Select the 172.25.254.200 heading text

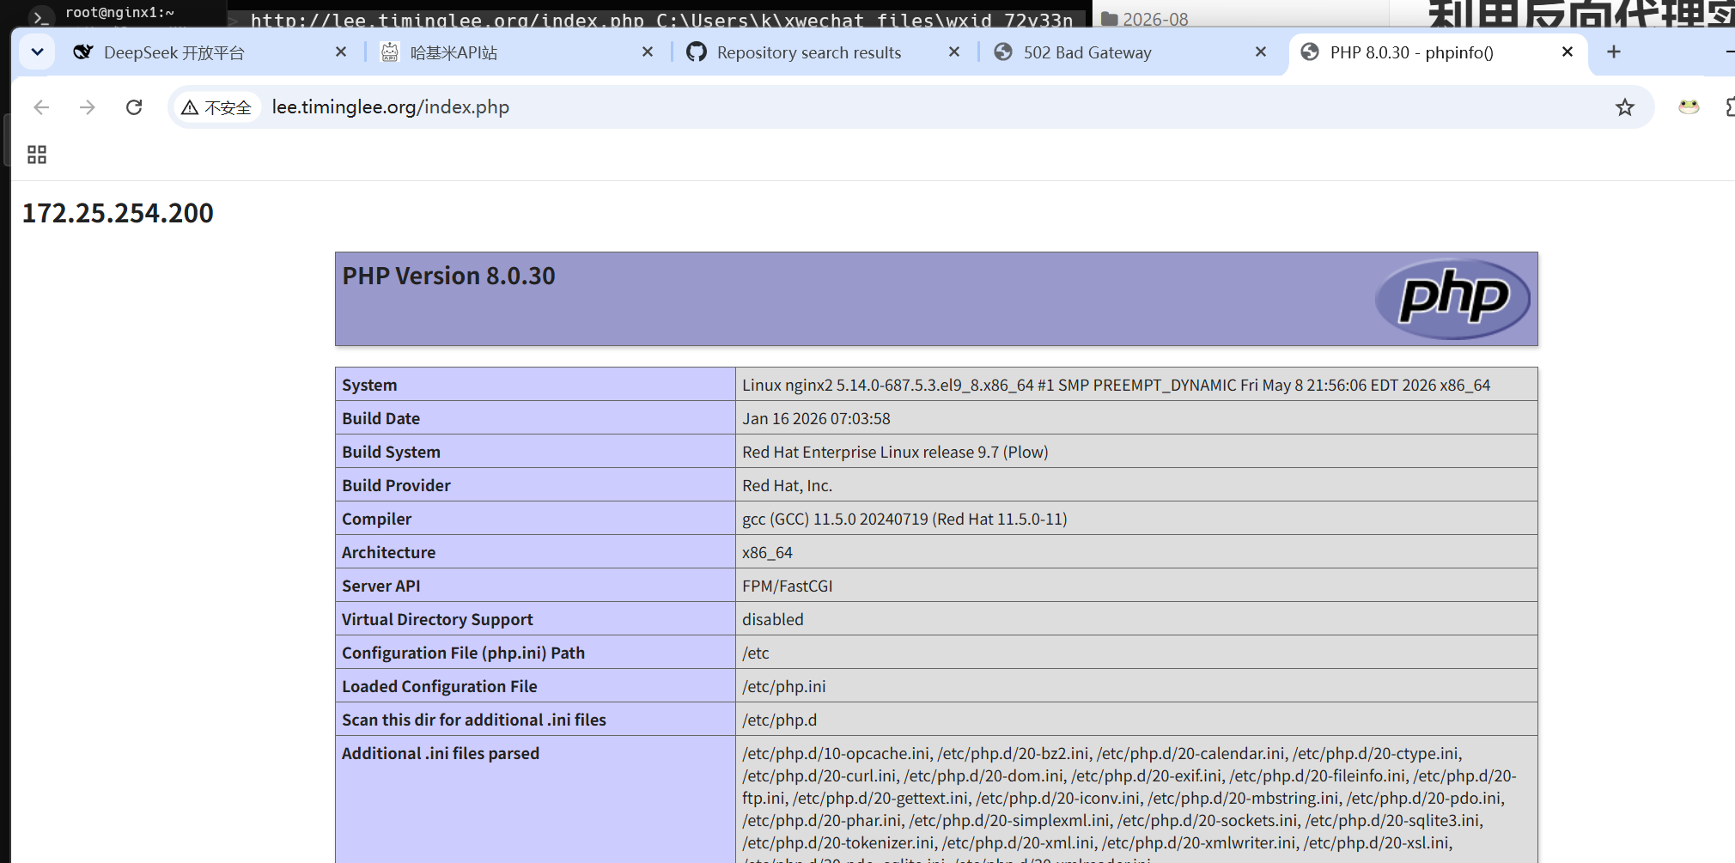[x=118, y=213]
